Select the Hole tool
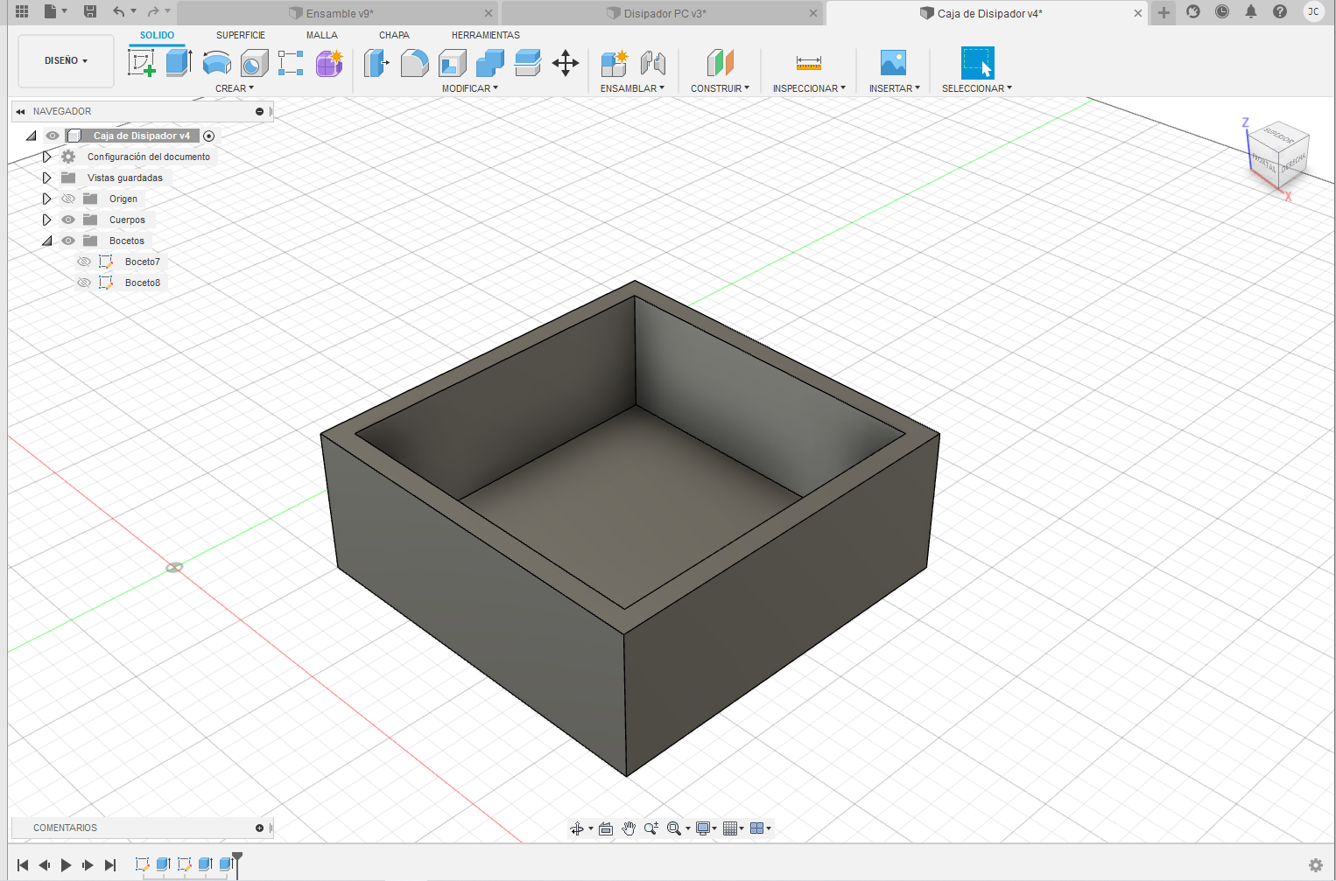 (x=255, y=63)
